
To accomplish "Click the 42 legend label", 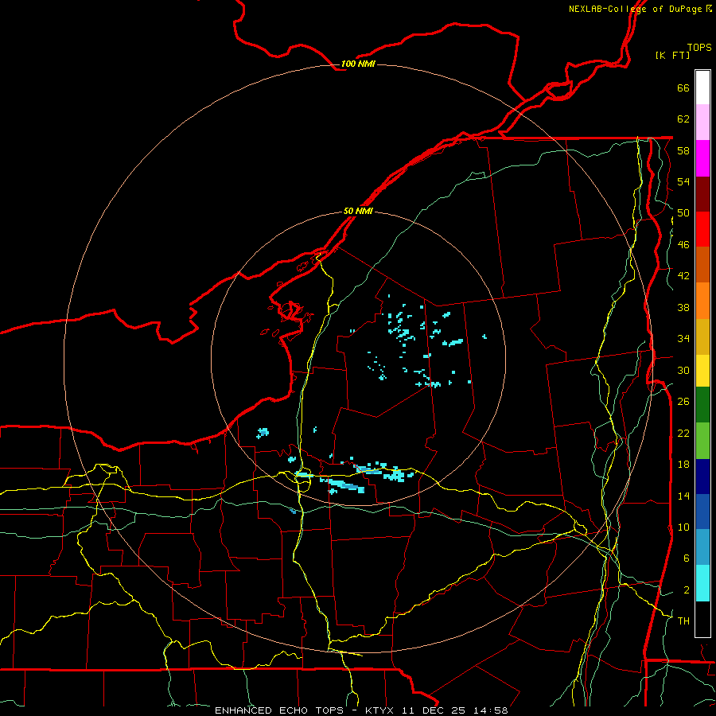I will point(683,276).
